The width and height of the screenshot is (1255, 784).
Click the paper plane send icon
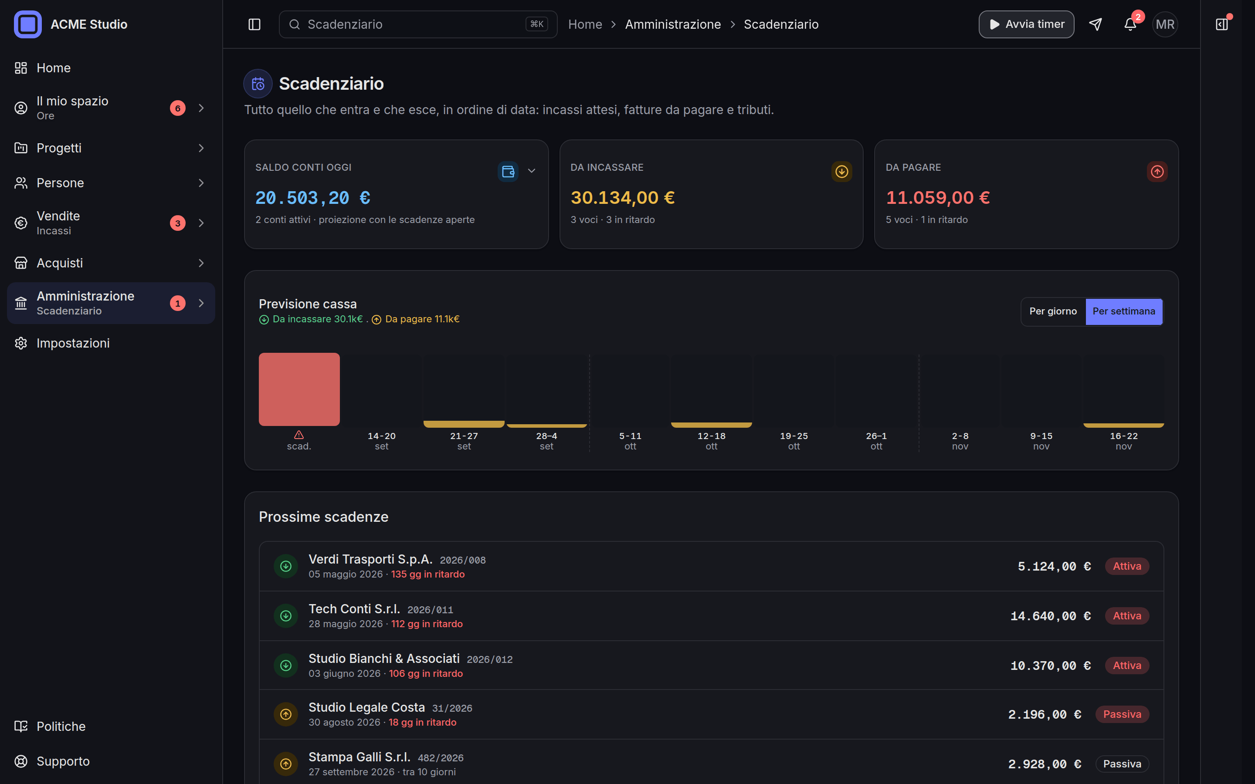(x=1095, y=24)
